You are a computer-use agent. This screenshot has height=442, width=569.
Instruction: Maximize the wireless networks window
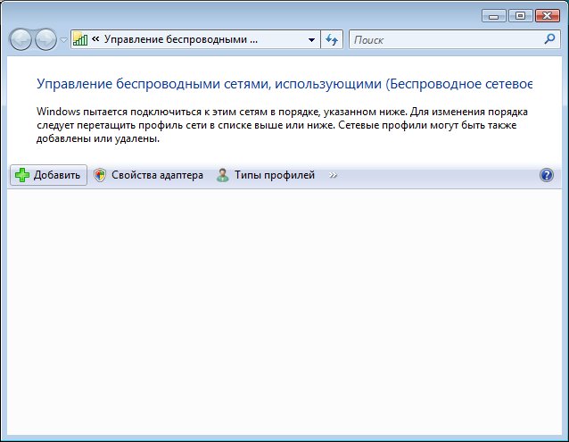pos(520,15)
